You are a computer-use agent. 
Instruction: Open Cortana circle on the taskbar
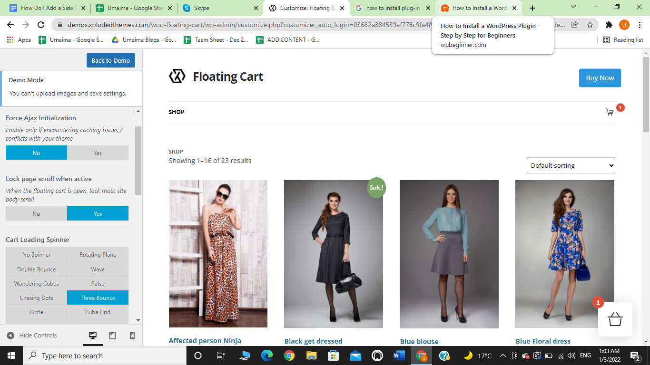point(198,355)
